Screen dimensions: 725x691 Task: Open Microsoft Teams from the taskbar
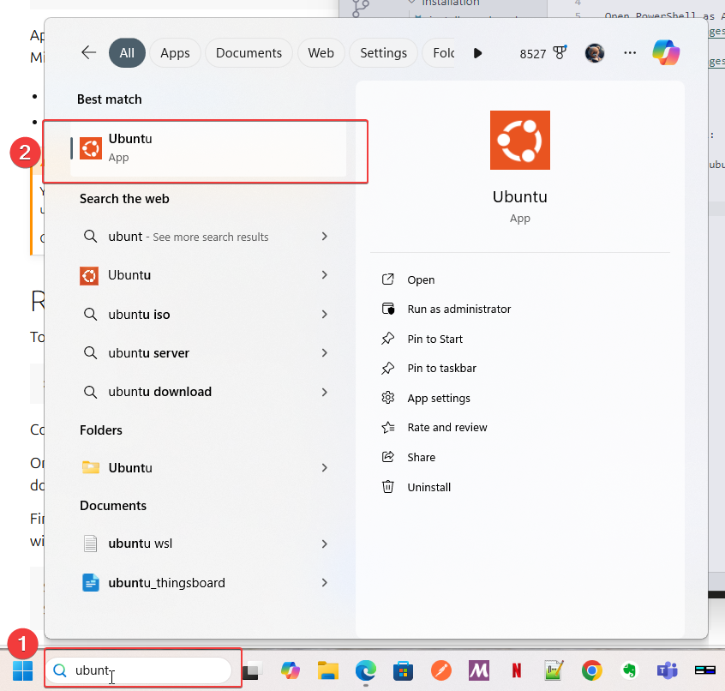(x=668, y=670)
